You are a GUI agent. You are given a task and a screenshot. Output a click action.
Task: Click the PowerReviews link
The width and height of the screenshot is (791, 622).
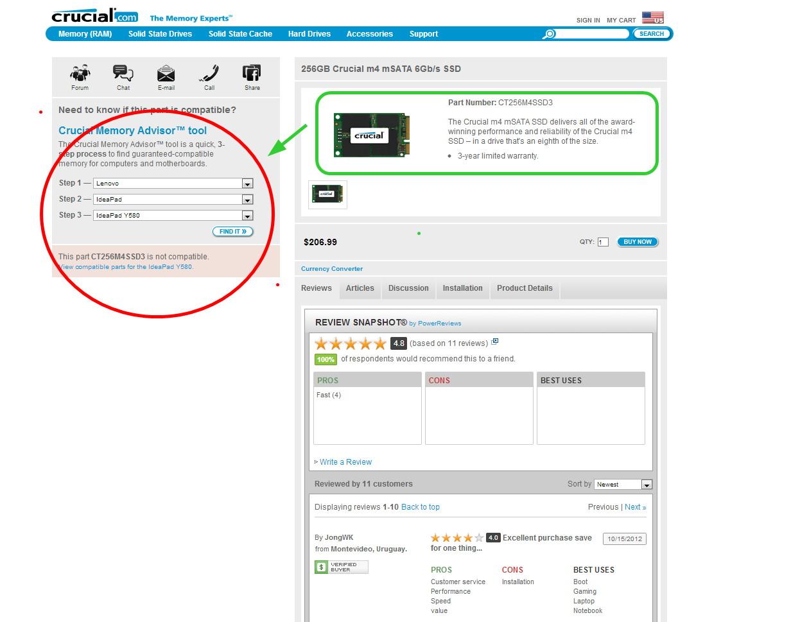pos(439,324)
